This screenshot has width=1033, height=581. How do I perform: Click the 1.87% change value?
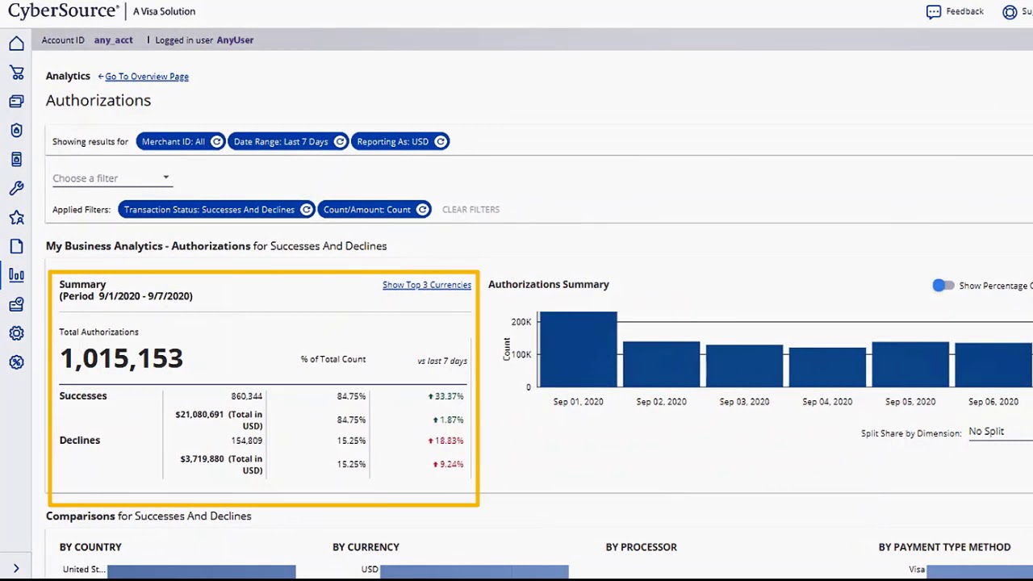coord(448,420)
